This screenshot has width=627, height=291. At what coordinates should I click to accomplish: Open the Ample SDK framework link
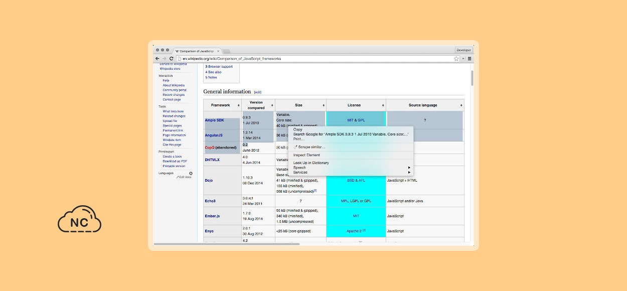(x=214, y=120)
